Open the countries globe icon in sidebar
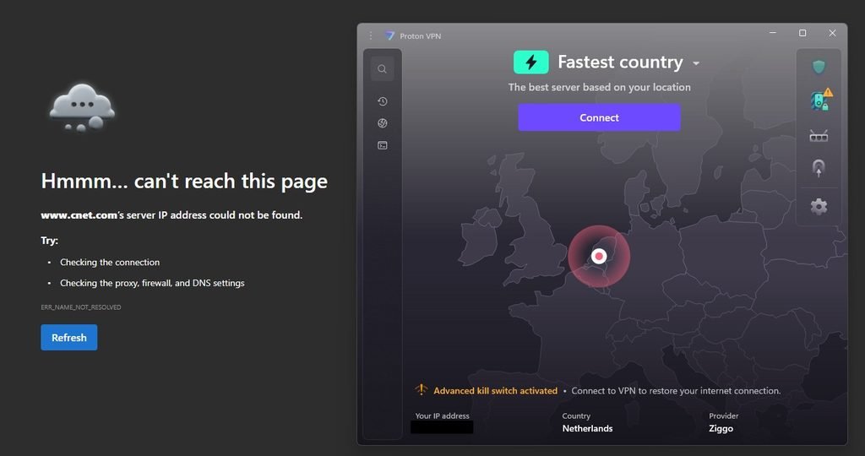 [x=383, y=123]
